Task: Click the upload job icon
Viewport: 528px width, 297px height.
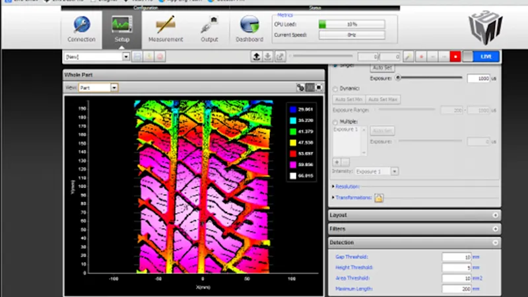Action: (256, 57)
